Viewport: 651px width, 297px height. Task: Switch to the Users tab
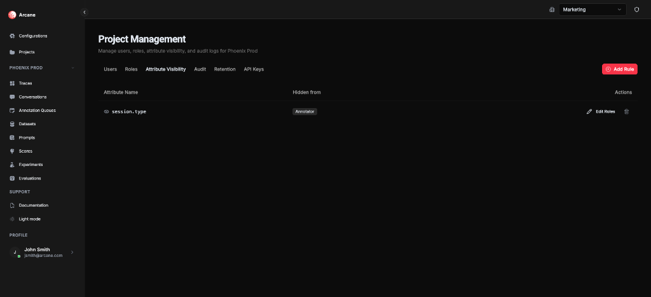click(110, 69)
